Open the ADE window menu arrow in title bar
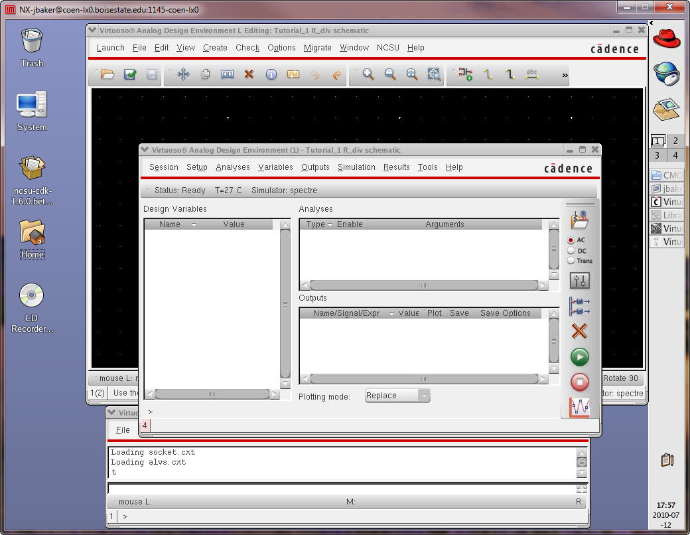The width and height of the screenshot is (690, 535). pyautogui.click(x=145, y=150)
